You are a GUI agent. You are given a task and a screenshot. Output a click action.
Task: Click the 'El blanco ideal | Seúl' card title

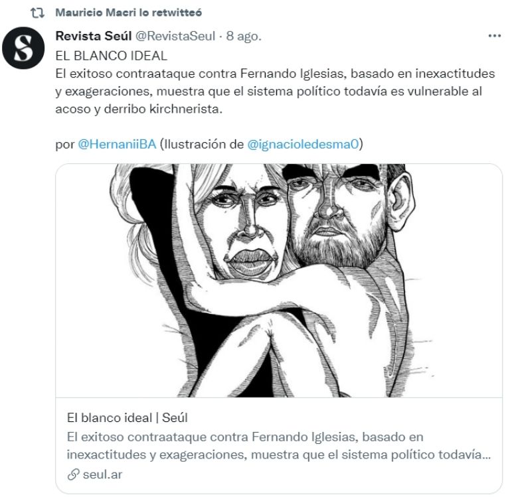tap(127, 417)
